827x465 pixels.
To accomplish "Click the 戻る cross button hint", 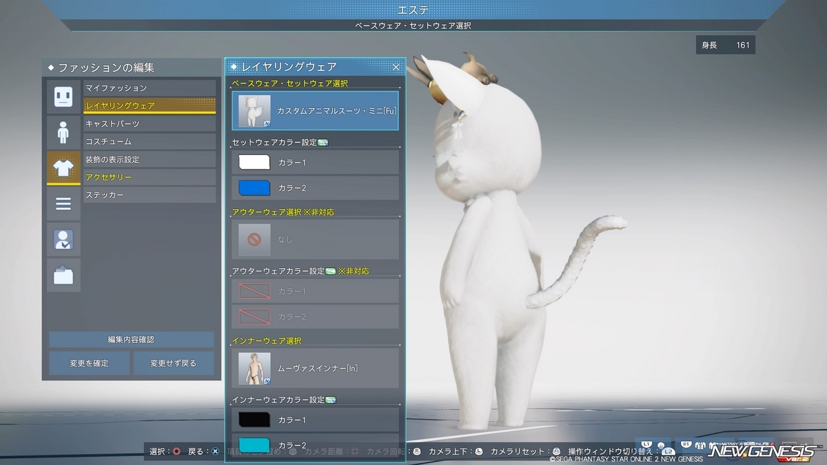I will pos(204,452).
